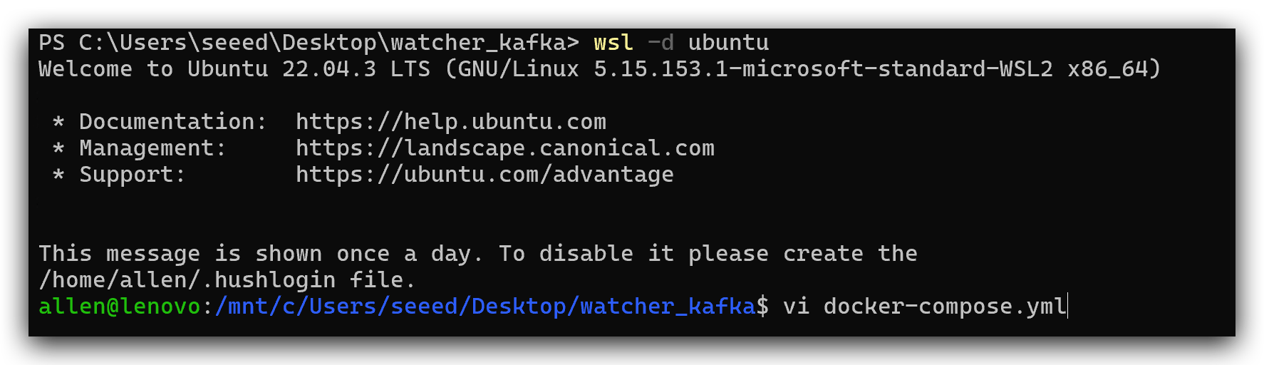
Task: Click the '-d' flag after wsl
Action: coord(661,43)
